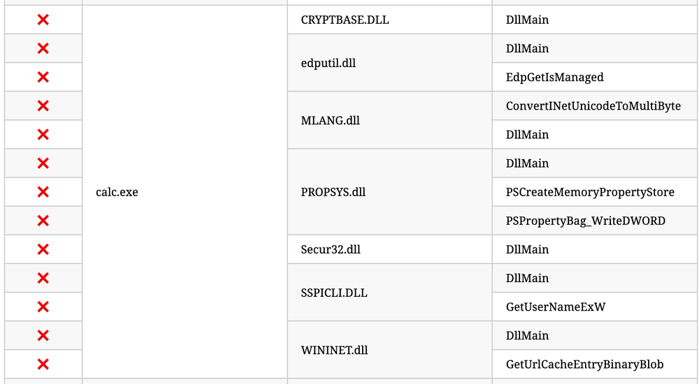Click the GetUrlCacheEntryBinaryBlob function name
699x384 pixels.
pyautogui.click(x=584, y=364)
